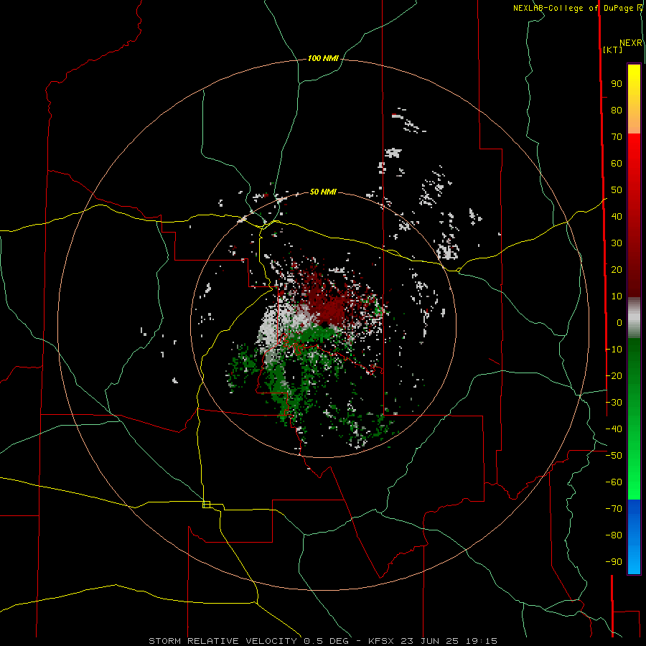Click the 100 NMI range ring label
This screenshot has width=646, height=646.
[x=323, y=59]
